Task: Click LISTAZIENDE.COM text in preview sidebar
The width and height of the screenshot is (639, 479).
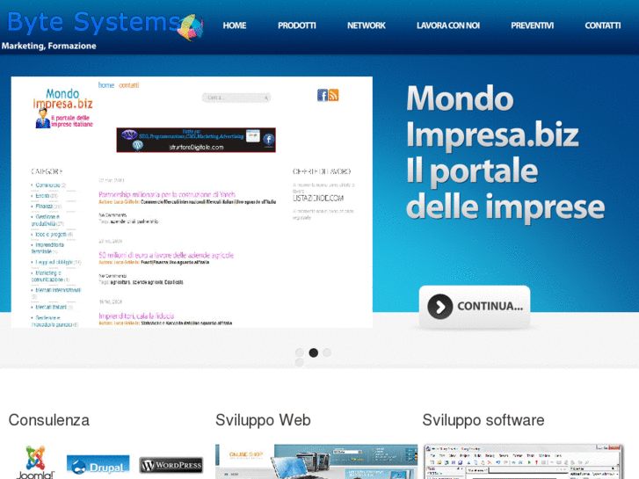Action: 318,199
